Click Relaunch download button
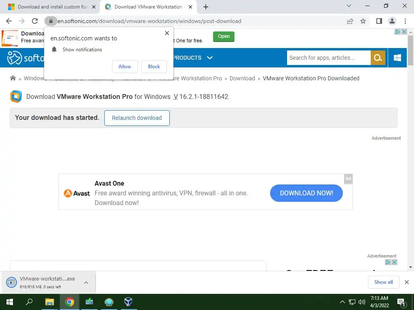414x310 pixels. pyautogui.click(x=137, y=118)
